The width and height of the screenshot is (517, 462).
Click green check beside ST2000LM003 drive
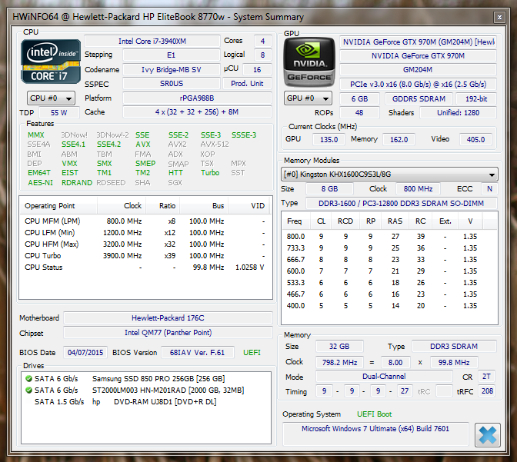pyautogui.click(x=28, y=391)
